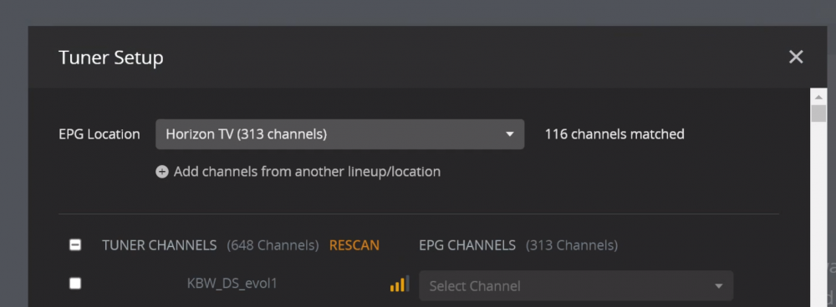The width and height of the screenshot is (836, 307).
Task: Check the KBW_DS_evol1 channel checkbox
Action: click(75, 284)
